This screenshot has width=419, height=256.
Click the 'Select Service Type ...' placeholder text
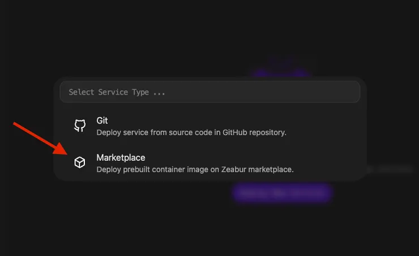pyautogui.click(x=117, y=92)
